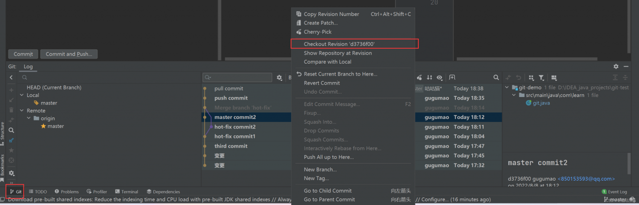Open the Terminal tool window
Screen dimensions: 639x205
(x=126, y=192)
